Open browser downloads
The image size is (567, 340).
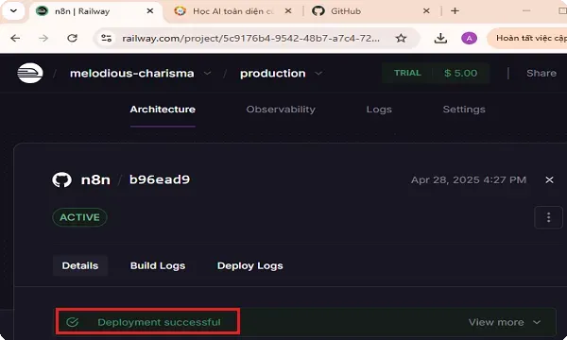pos(440,38)
